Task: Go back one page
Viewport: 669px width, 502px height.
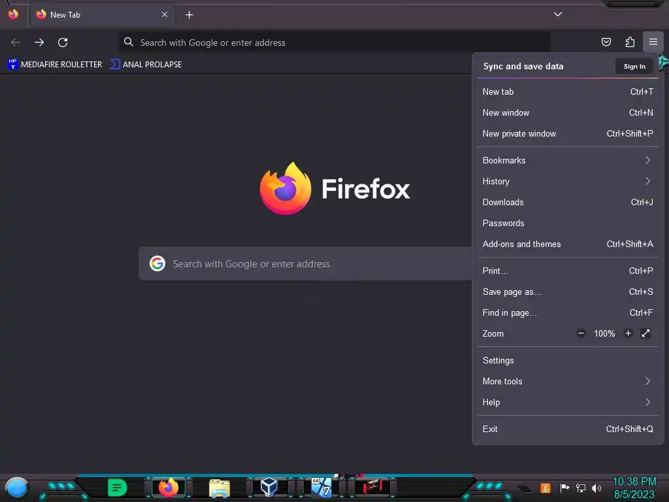Action: [x=16, y=42]
